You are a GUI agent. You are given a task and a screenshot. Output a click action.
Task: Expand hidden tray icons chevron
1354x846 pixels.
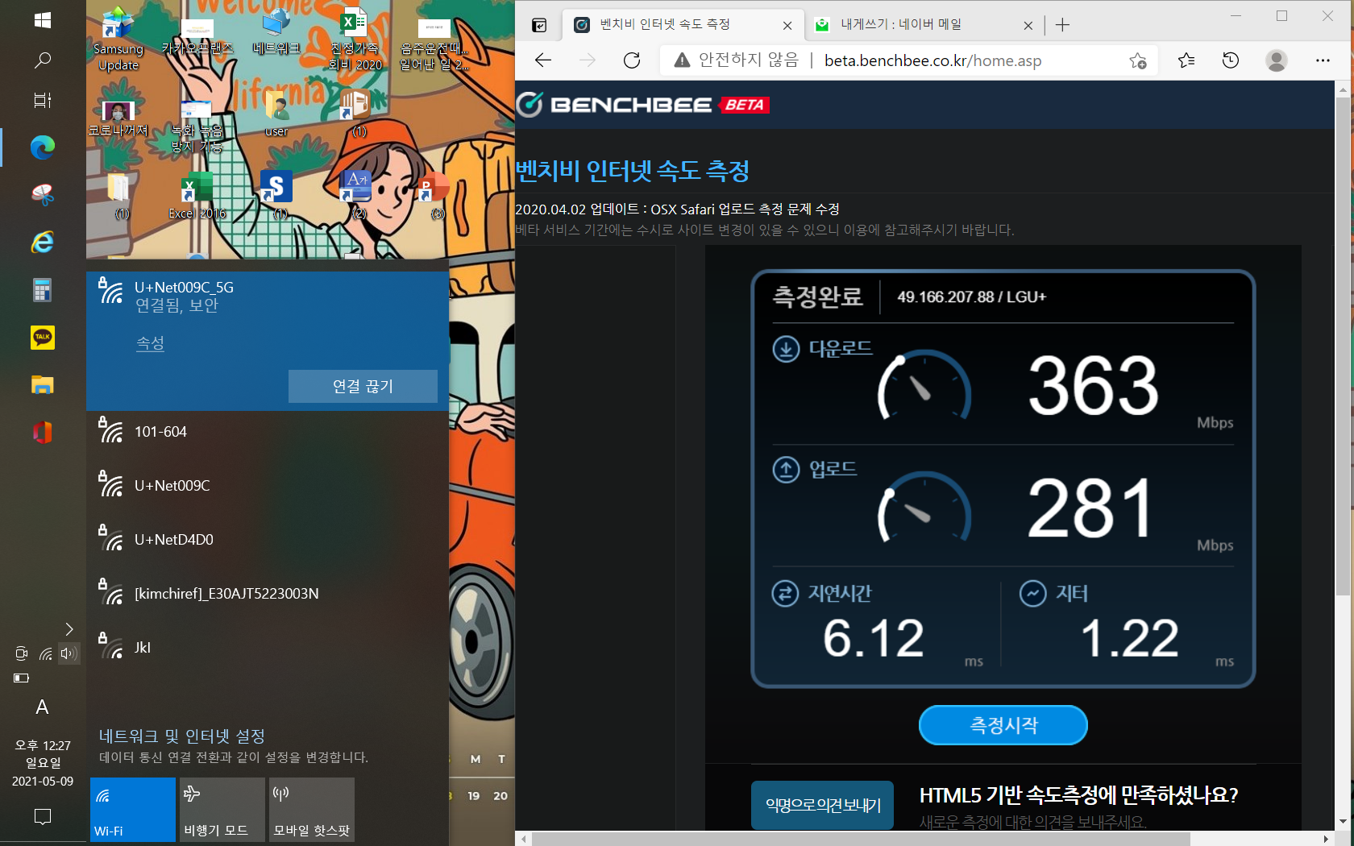coord(69,628)
